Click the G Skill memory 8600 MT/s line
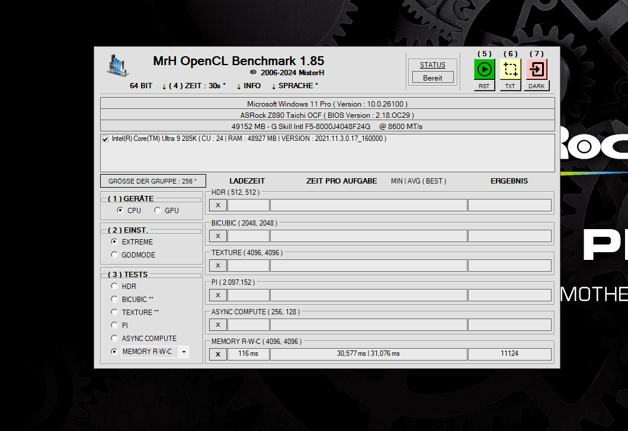This screenshot has width=628, height=431. [327, 127]
